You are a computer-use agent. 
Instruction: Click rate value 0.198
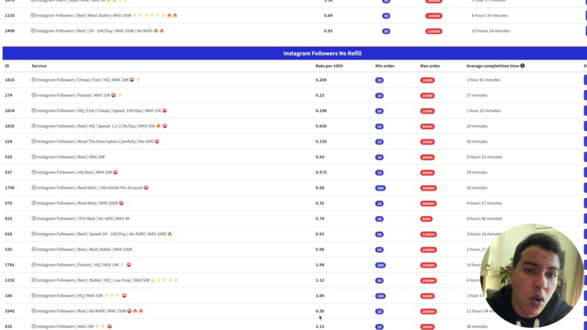point(321,110)
